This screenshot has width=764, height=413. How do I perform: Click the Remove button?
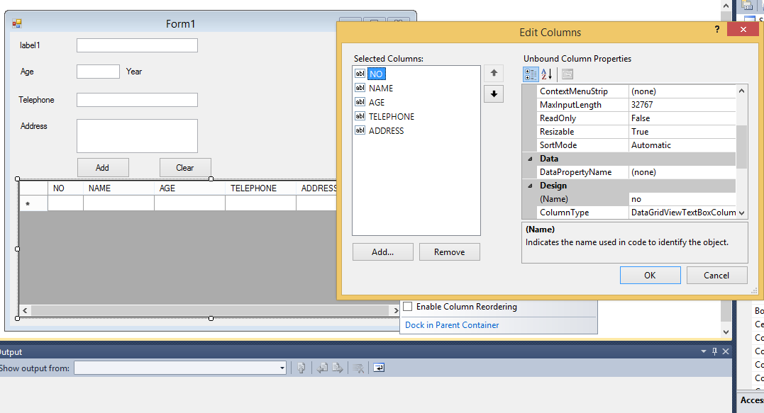[449, 251]
